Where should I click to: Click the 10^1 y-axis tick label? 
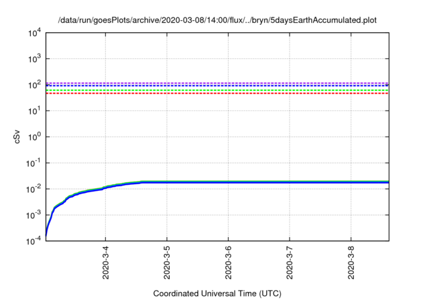pos(34,110)
